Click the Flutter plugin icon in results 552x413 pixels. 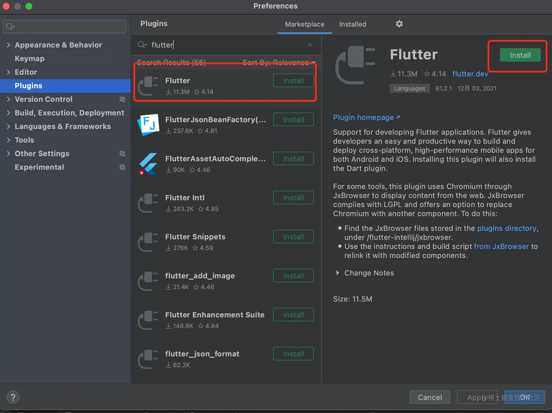[x=148, y=86]
